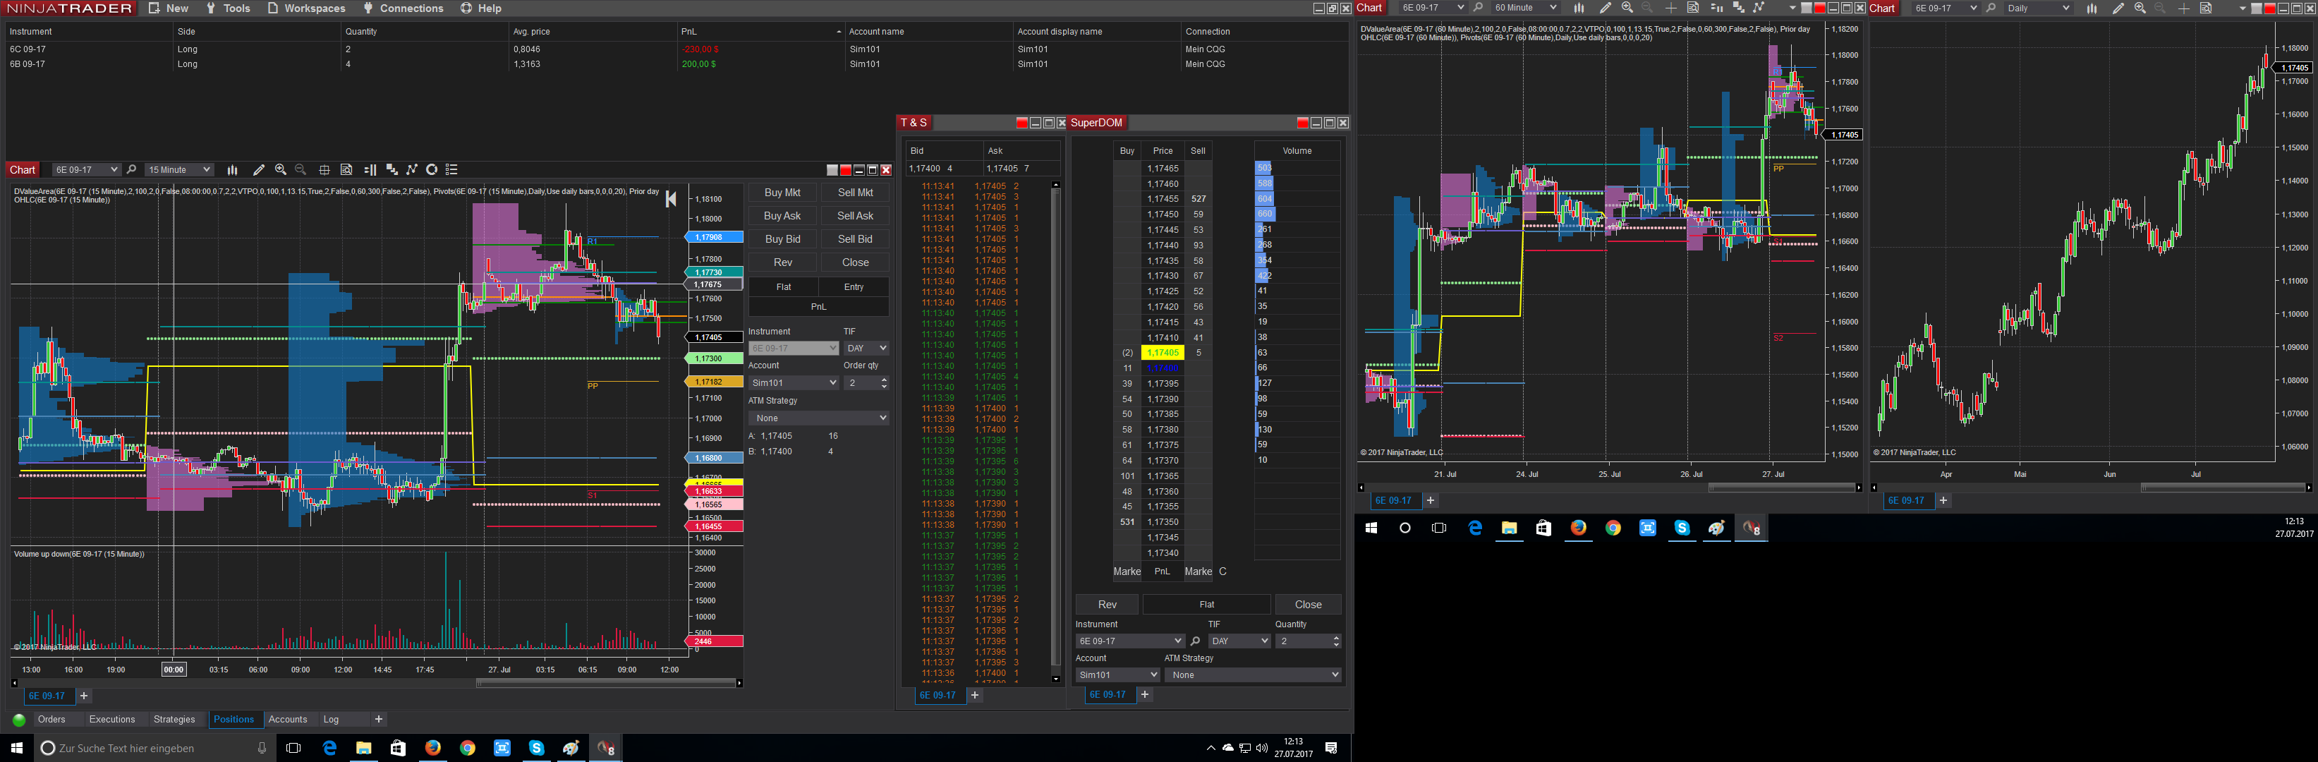Click Sell Bid in Chart Trader
This screenshot has width=2318, height=762.
[855, 239]
